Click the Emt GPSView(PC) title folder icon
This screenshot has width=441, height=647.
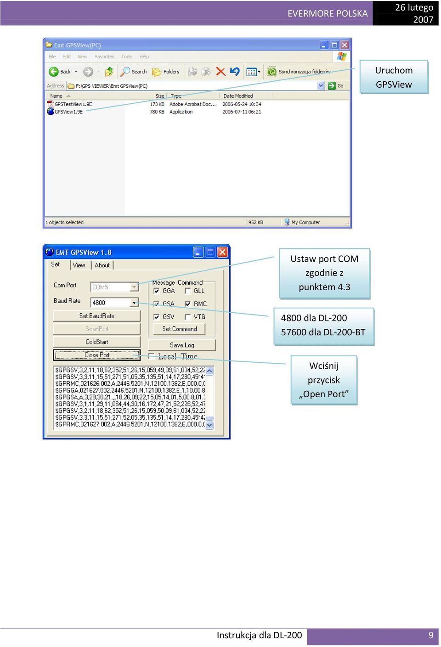(49, 45)
